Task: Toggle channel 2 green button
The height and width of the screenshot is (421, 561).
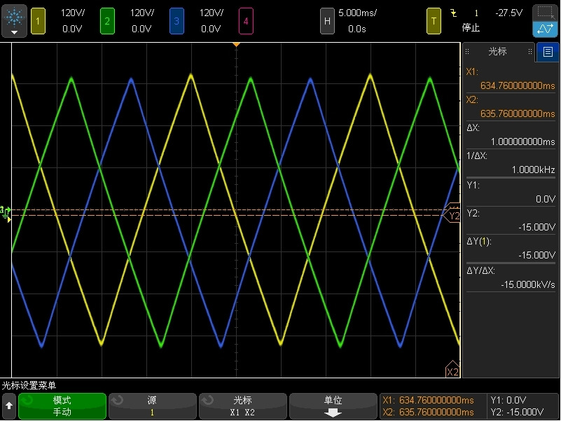Action: (x=107, y=21)
